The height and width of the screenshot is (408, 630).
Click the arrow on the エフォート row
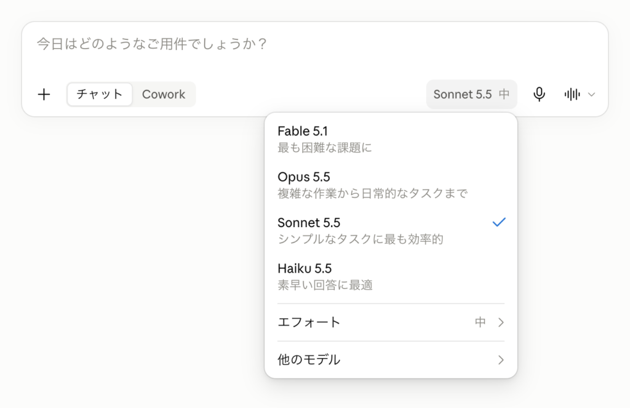pos(501,322)
